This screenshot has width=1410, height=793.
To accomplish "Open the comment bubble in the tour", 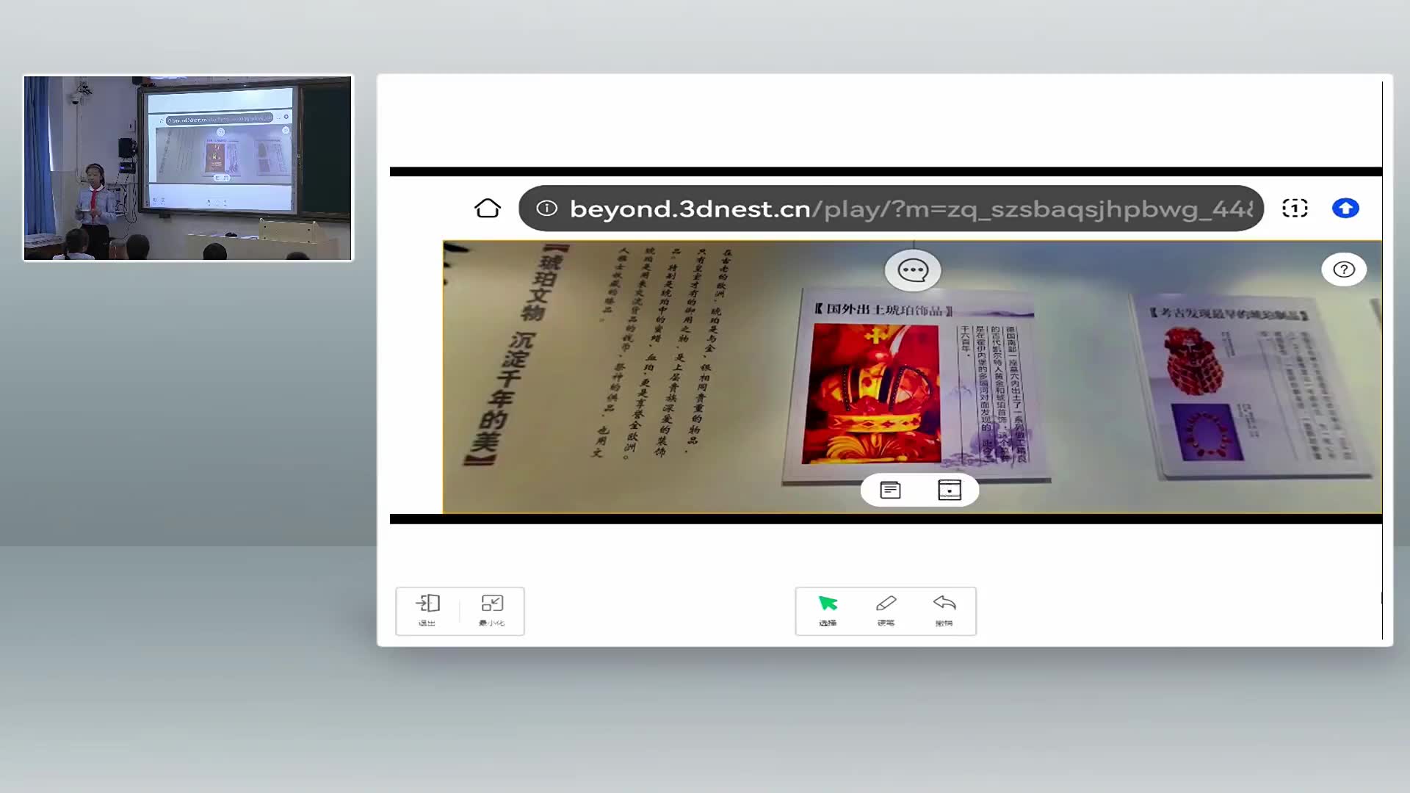I will pyautogui.click(x=913, y=270).
